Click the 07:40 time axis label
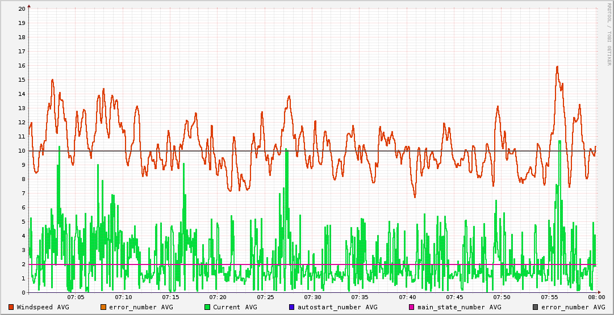This screenshot has height=315, width=614. point(408,298)
